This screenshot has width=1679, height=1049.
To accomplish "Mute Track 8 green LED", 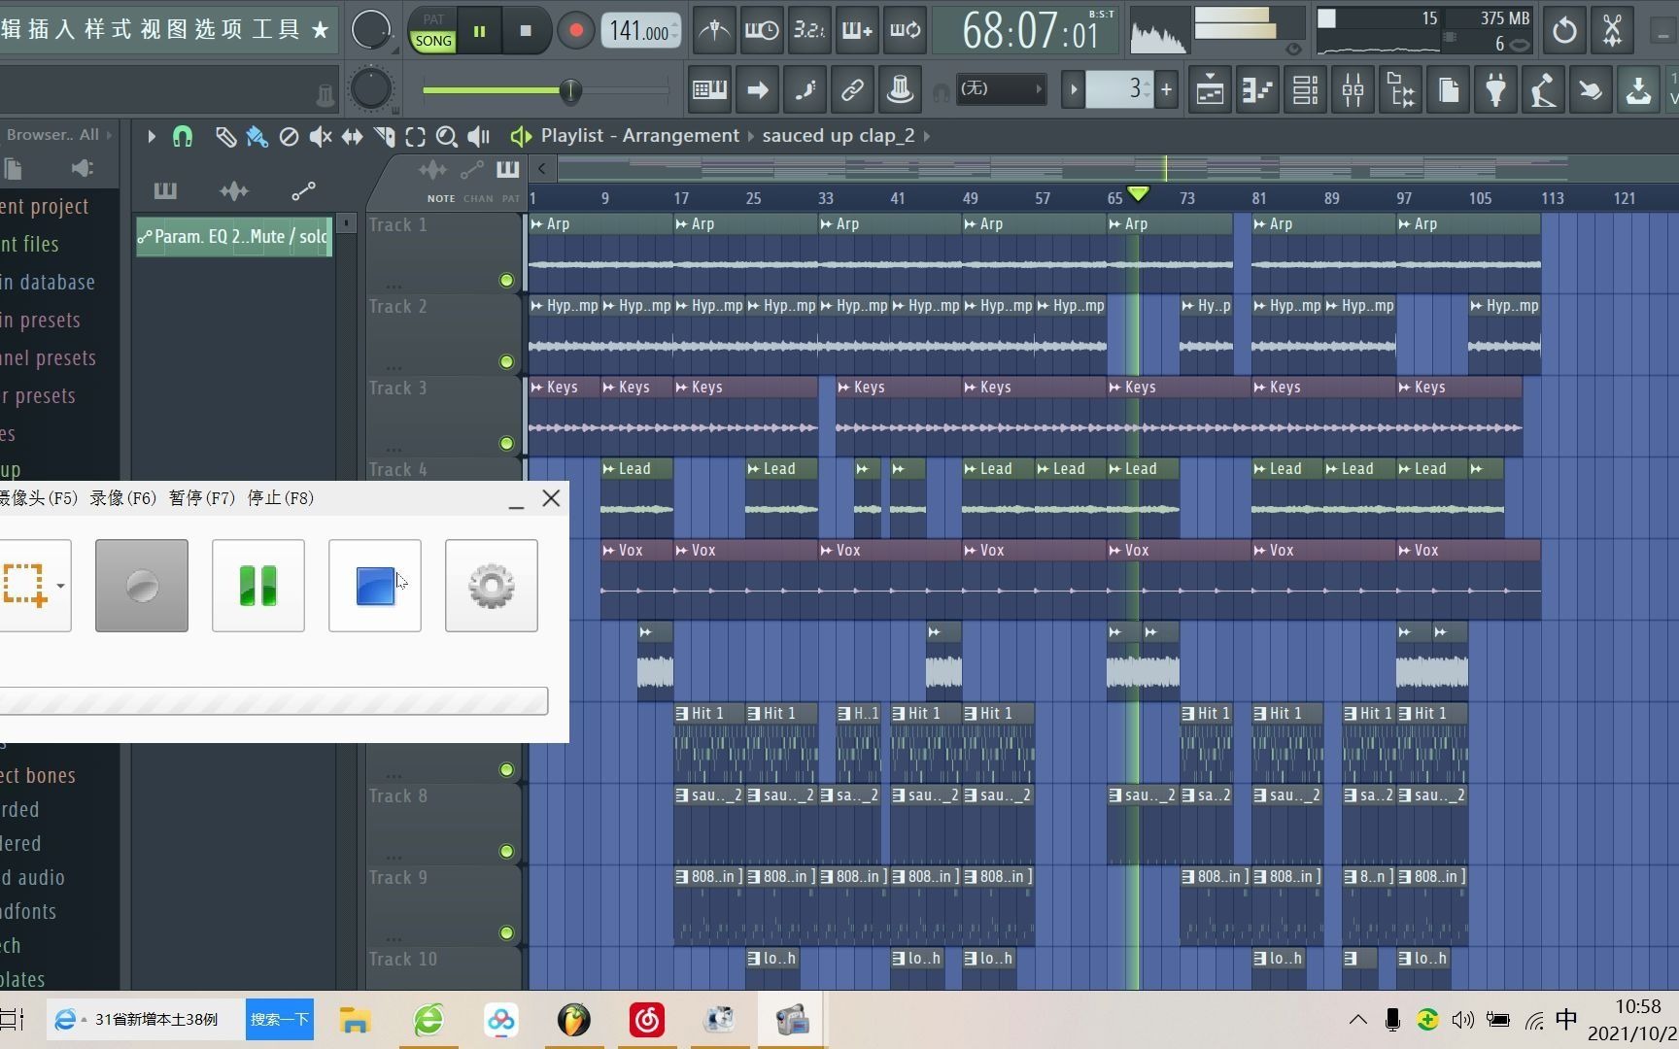I will point(506,851).
